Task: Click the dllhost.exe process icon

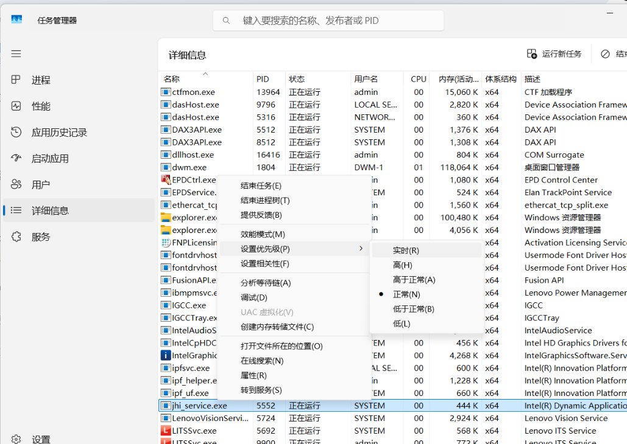Action: click(x=166, y=155)
